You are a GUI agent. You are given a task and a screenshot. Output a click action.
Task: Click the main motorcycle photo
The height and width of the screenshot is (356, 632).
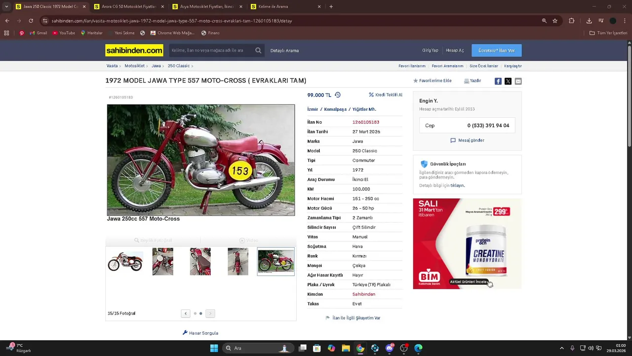click(201, 160)
